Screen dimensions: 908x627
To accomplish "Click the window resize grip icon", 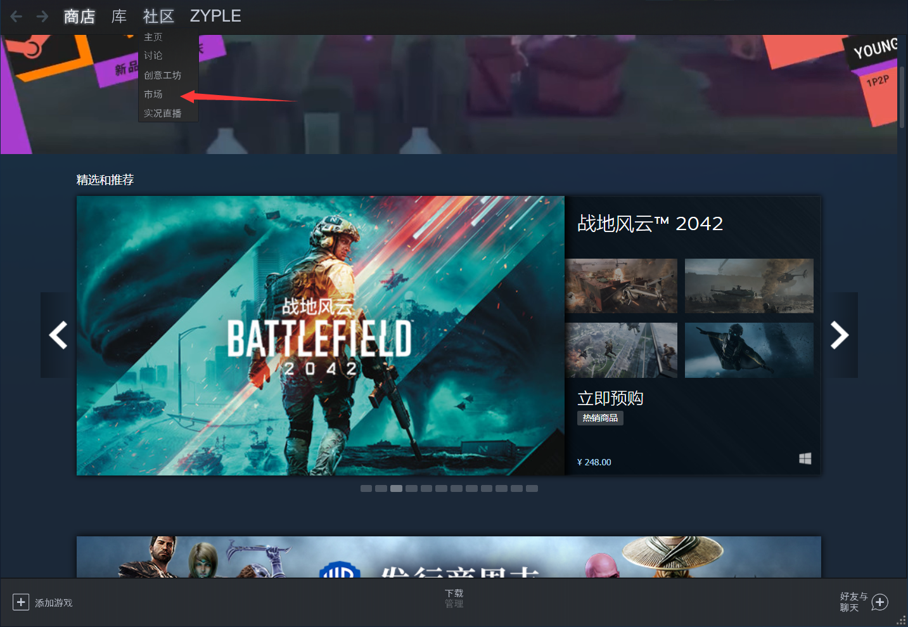I will pos(901,620).
